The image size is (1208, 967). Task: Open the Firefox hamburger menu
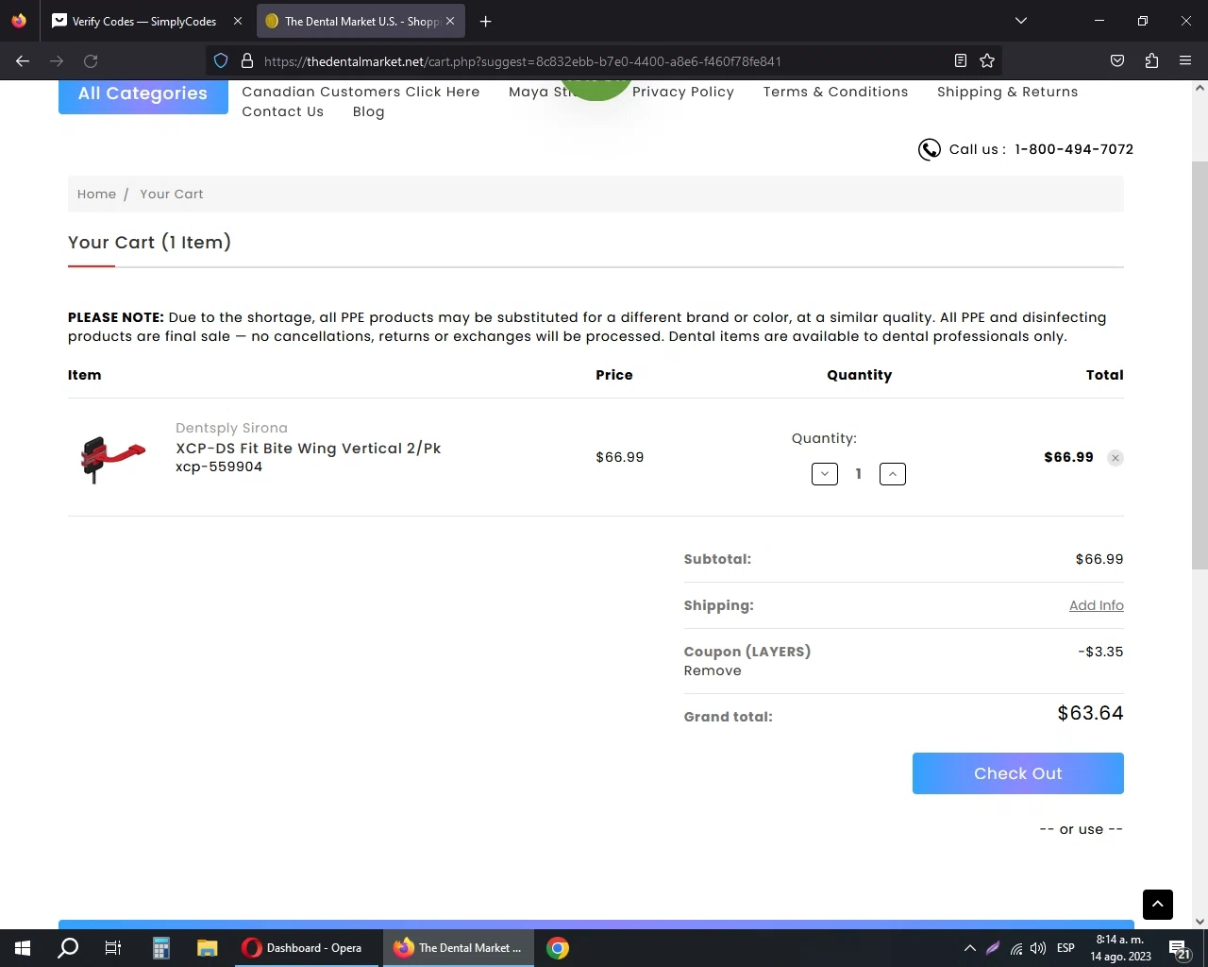point(1185,61)
